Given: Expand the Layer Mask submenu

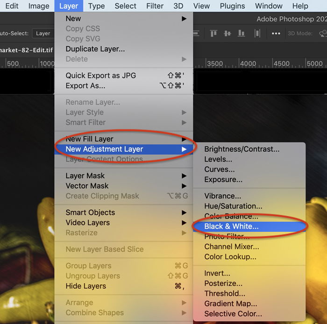Looking at the screenshot, I should point(124,176).
